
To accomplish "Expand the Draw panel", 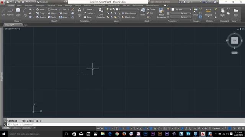I will tap(18, 21).
